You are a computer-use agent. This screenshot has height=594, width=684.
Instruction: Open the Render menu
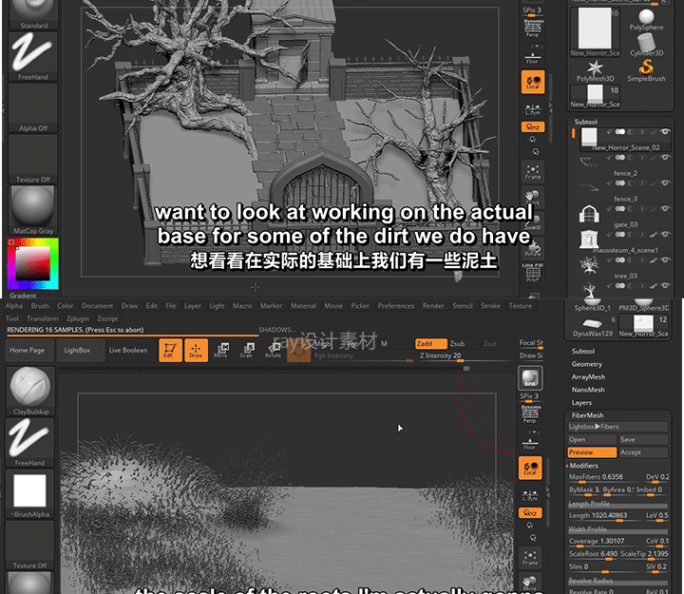(x=433, y=306)
